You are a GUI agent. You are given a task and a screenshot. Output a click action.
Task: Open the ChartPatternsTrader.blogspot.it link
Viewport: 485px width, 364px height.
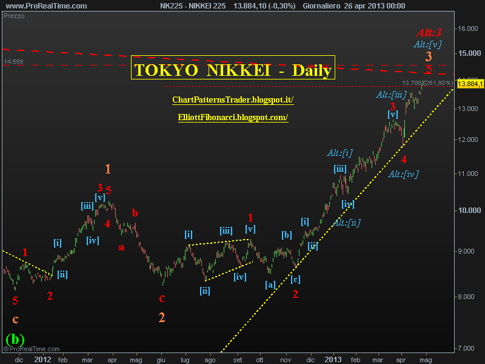coord(233,99)
